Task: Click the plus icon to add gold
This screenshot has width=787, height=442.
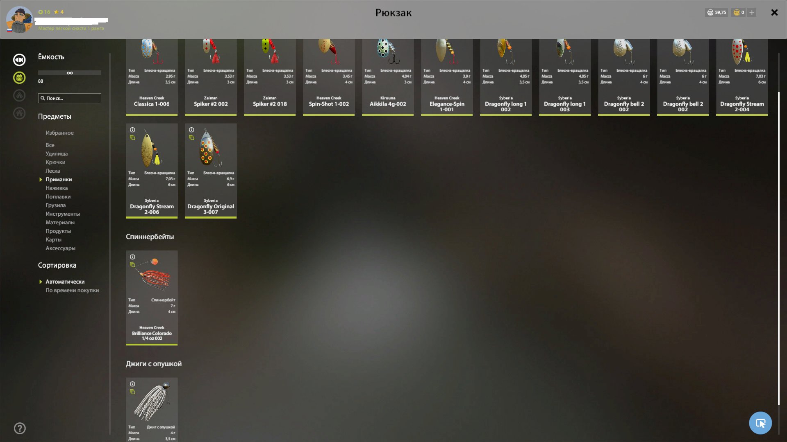Action: coord(752,12)
